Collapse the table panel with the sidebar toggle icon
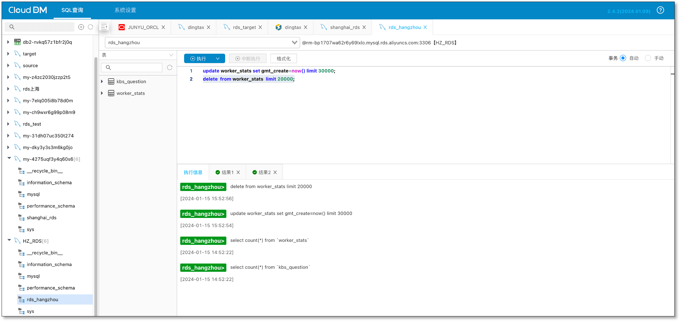The image size is (680, 322). [104, 26]
